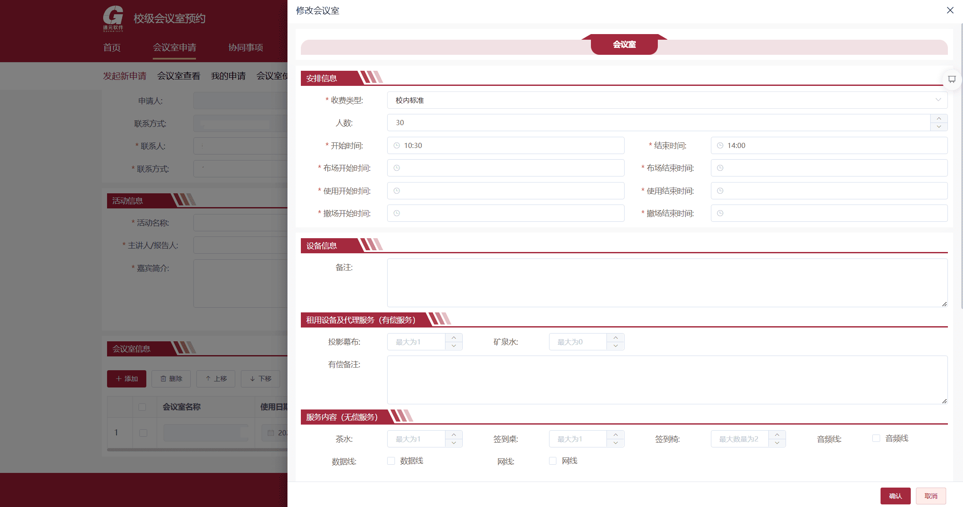Viewport: 963px width, 507px height.
Task: Open the 收费类型 dropdown
Action: [667, 100]
